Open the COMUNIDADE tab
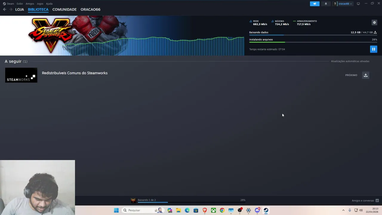 (x=64, y=10)
